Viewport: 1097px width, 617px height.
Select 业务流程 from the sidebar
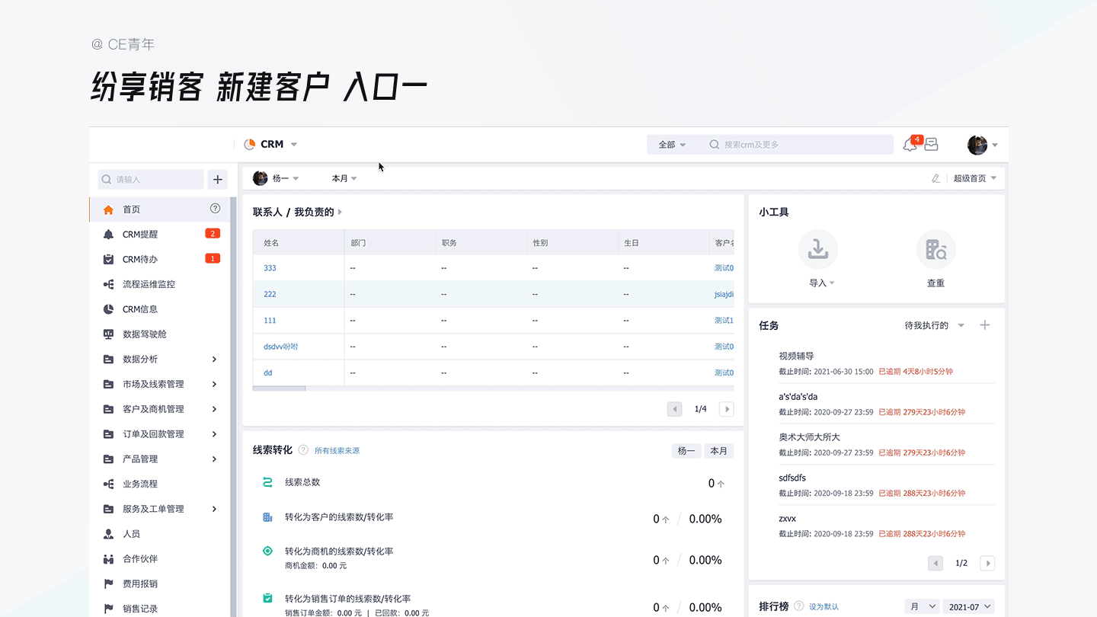pos(140,484)
